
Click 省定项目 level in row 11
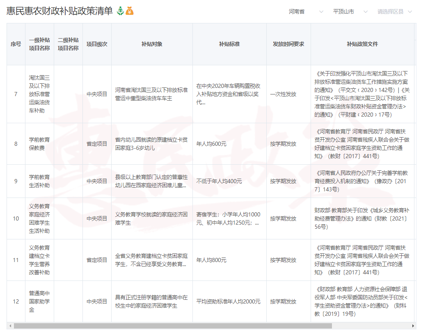97,260
